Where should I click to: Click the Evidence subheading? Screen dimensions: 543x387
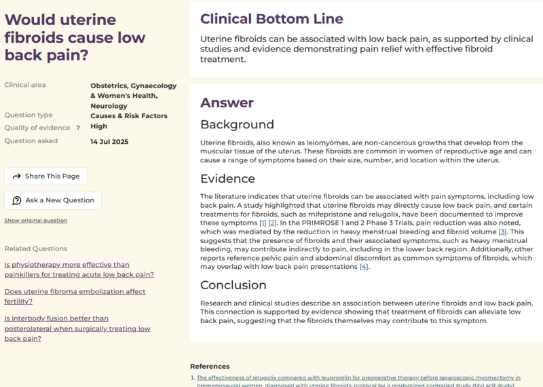[x=227, y=179]
